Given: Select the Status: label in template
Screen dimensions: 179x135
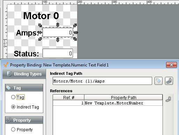Looking at the screenshot, I should click(26, 54).
